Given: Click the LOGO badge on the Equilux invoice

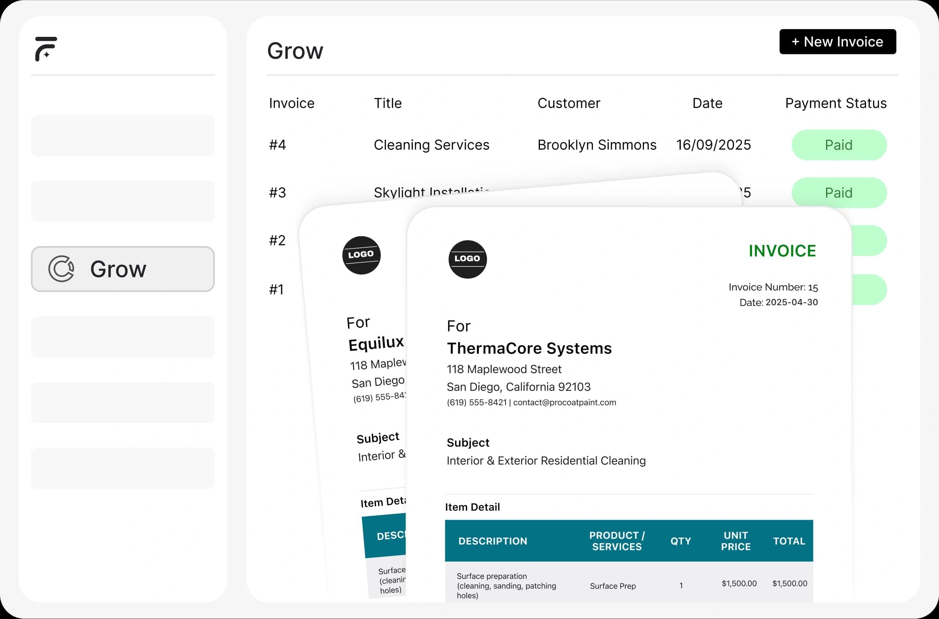Looking at the screenshot, I should [x=361, y=255].
